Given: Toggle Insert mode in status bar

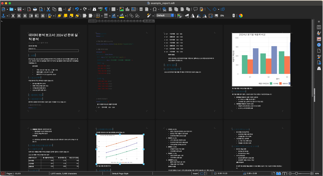Looking at the screenshot, I should 195,173.
